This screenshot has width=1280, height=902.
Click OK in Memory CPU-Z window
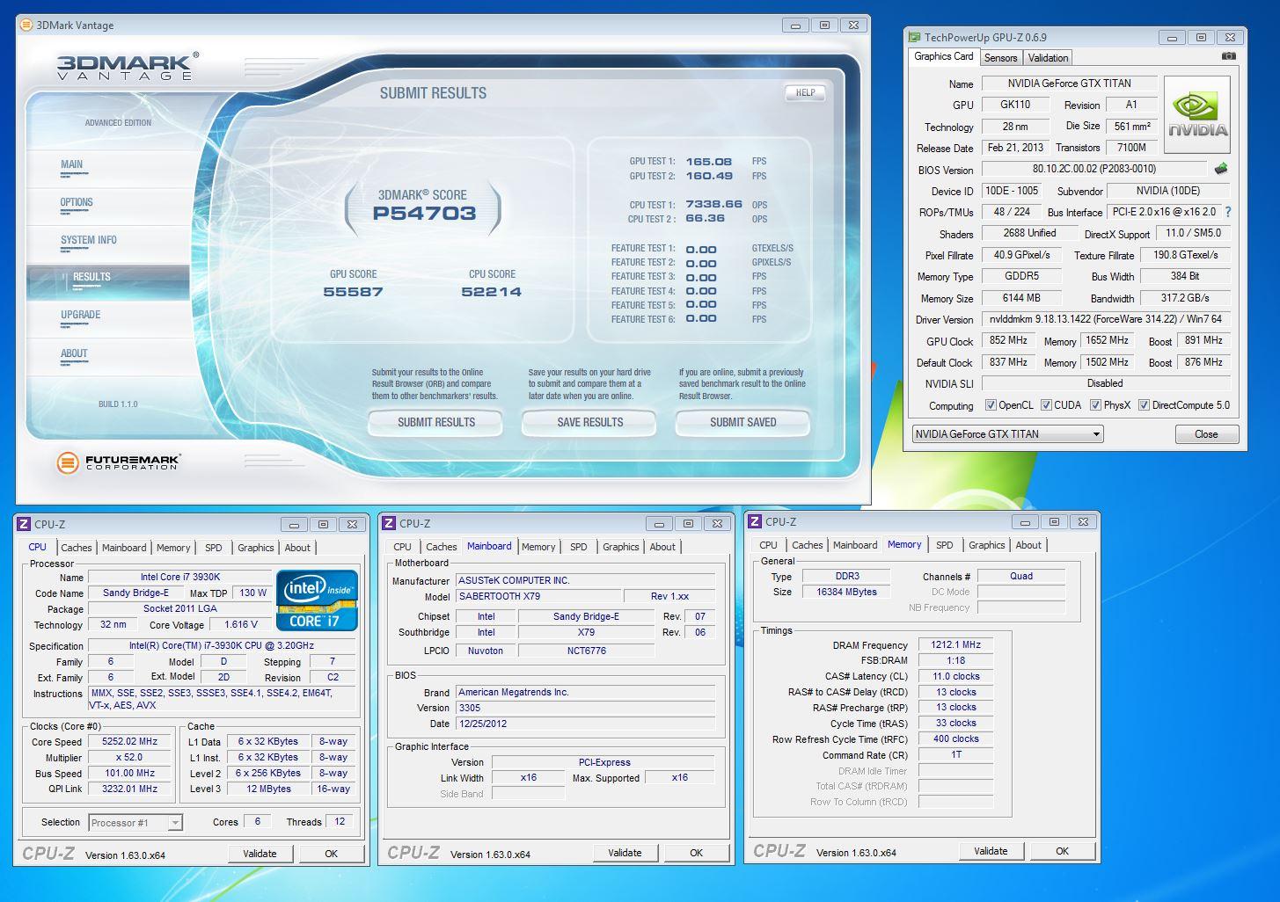click(x=1062, y=851)
